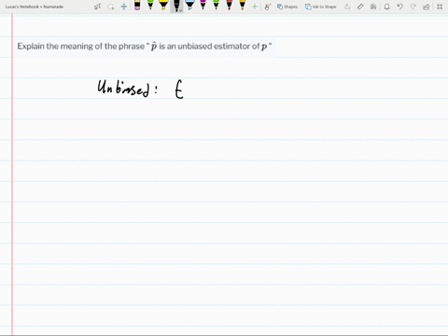448x336 pixels.
Task: Click the handwritten word "Unbiased"
Action: [123, 88]
